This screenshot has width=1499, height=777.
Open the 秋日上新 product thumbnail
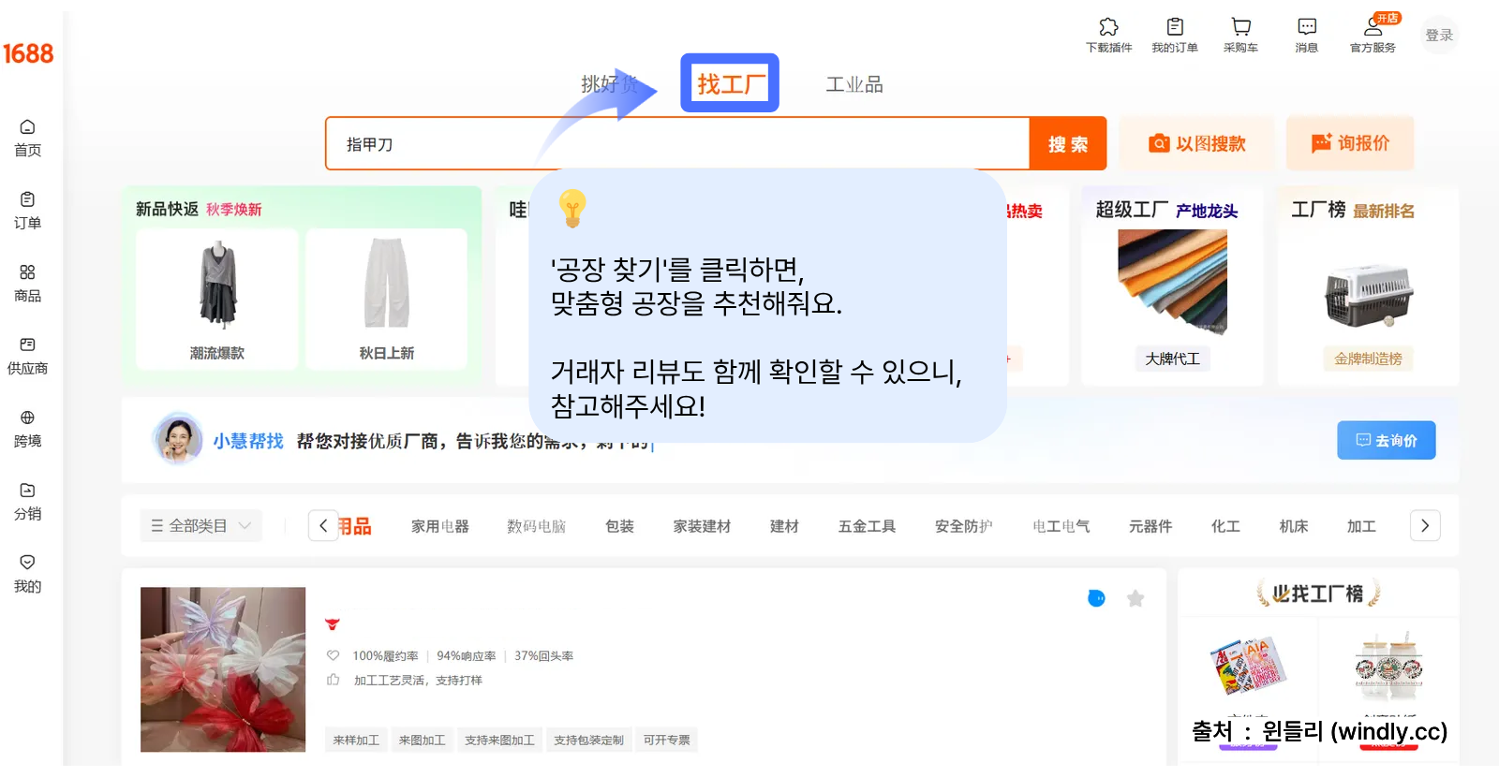pos(387,299)
